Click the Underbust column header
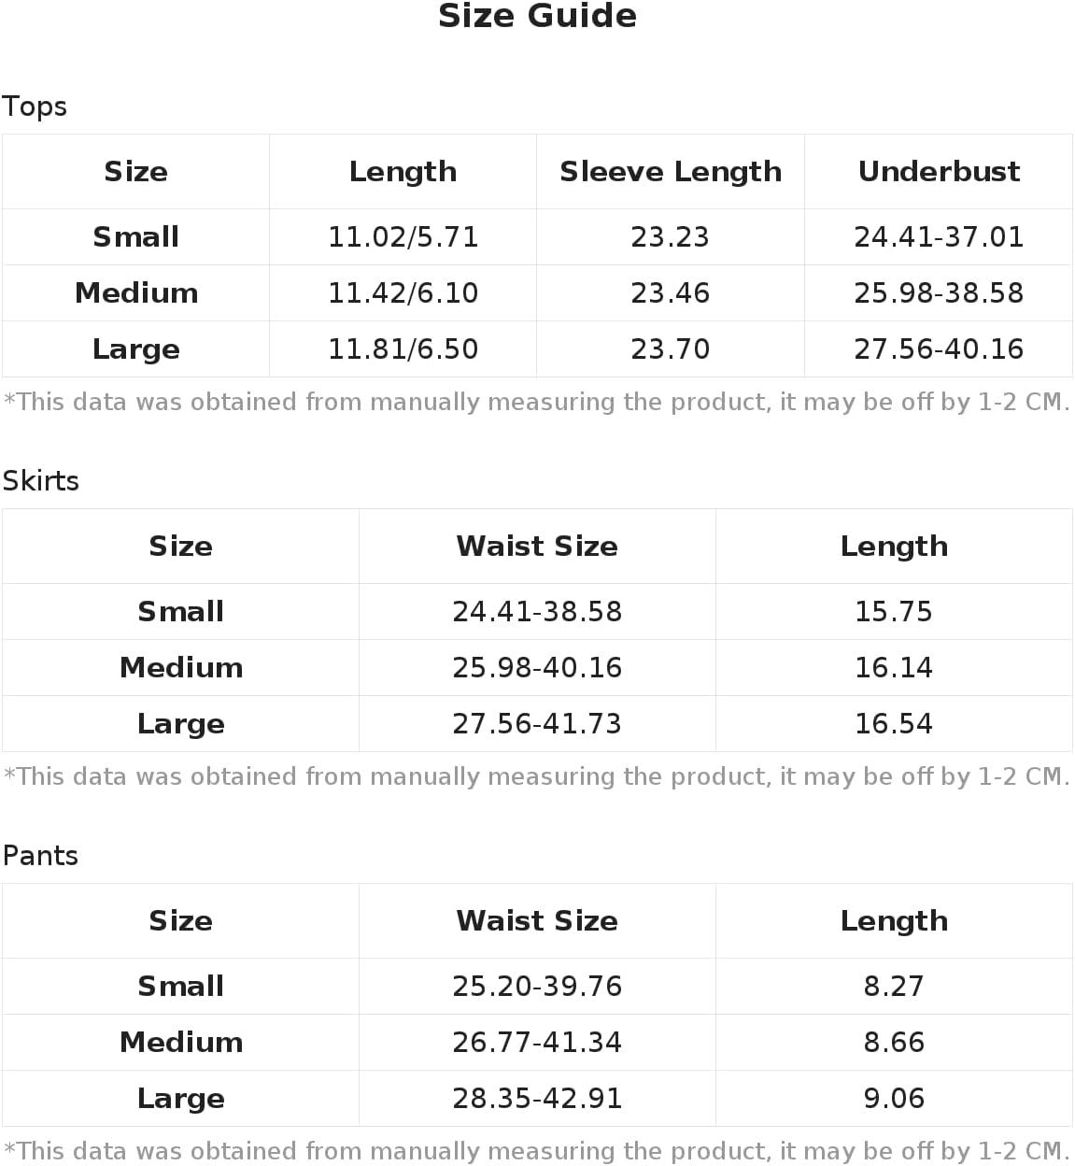Viewport: 1075px width, 1166px height. tap(939, 172)
